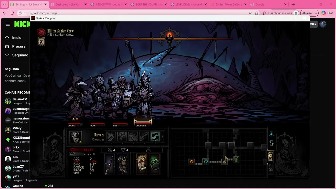Expand the browser tab list chevron

click(4, 4)
